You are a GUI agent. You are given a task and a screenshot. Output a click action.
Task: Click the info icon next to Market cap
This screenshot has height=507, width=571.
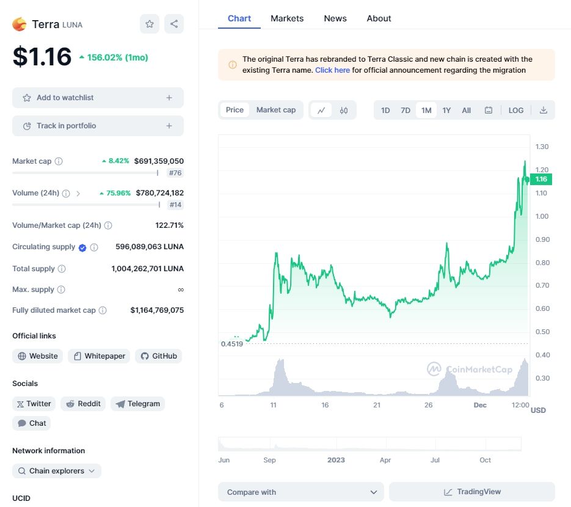[59, 161]
